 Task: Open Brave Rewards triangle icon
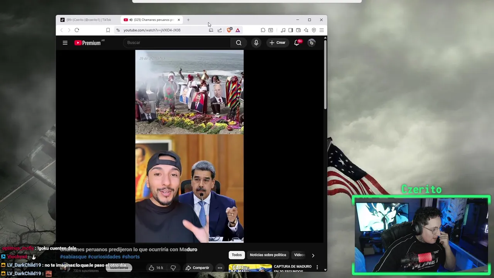tap(238, 30)
